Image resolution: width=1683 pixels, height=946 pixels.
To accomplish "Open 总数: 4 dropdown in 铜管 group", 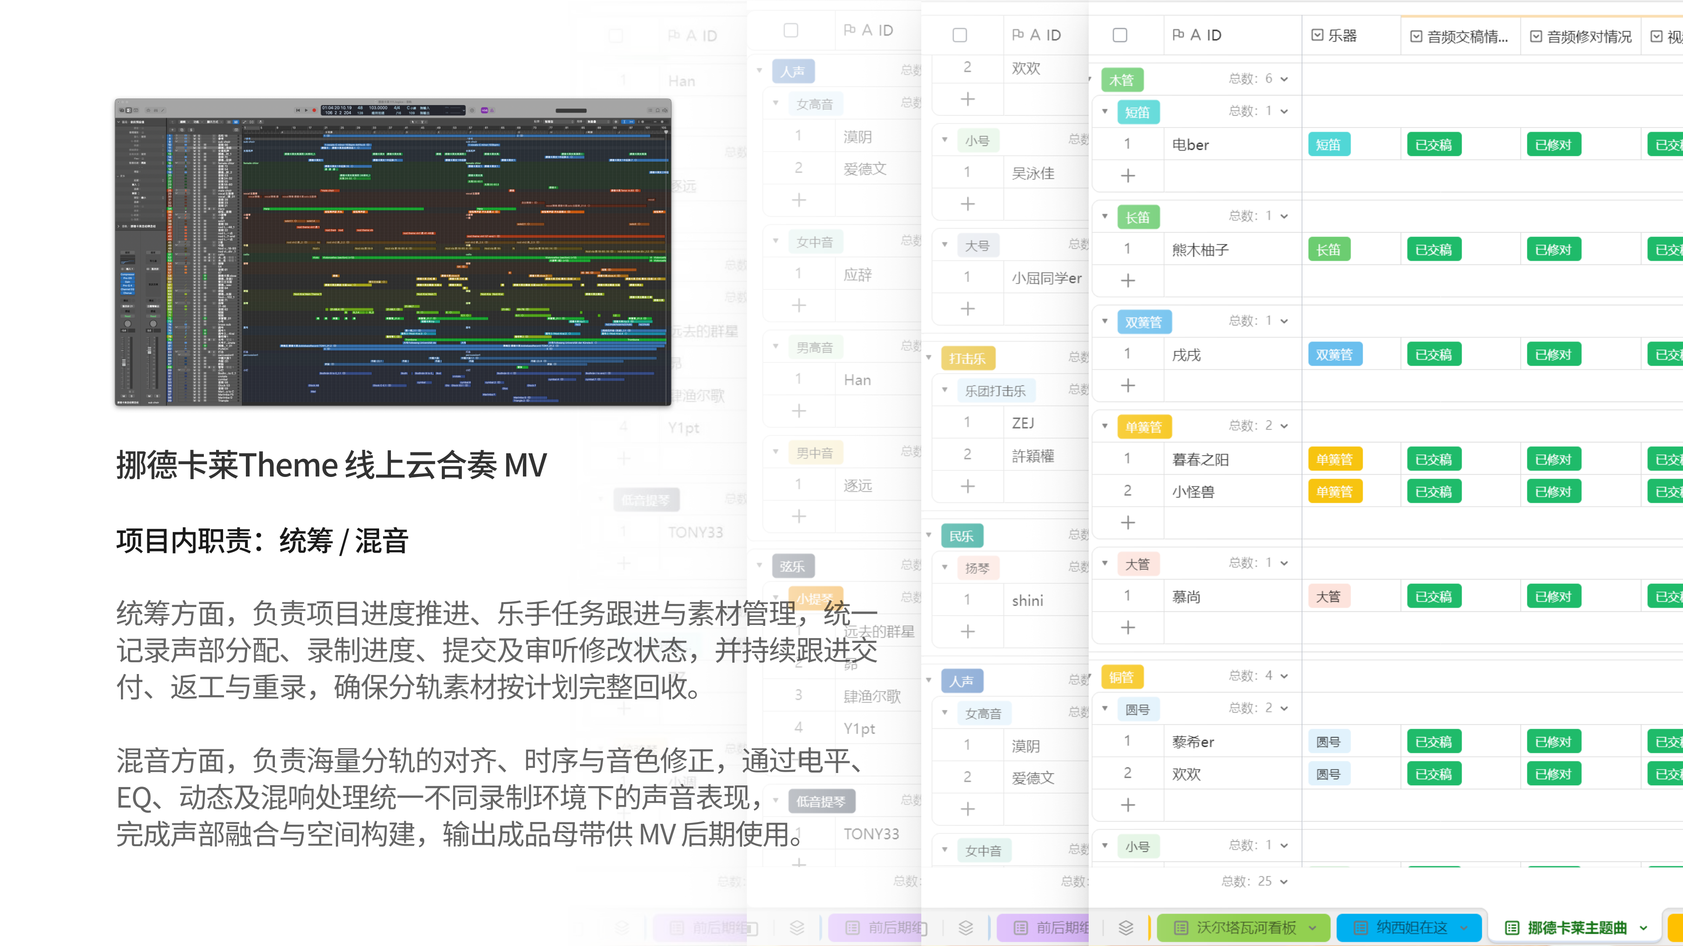I will [1258, 676].
